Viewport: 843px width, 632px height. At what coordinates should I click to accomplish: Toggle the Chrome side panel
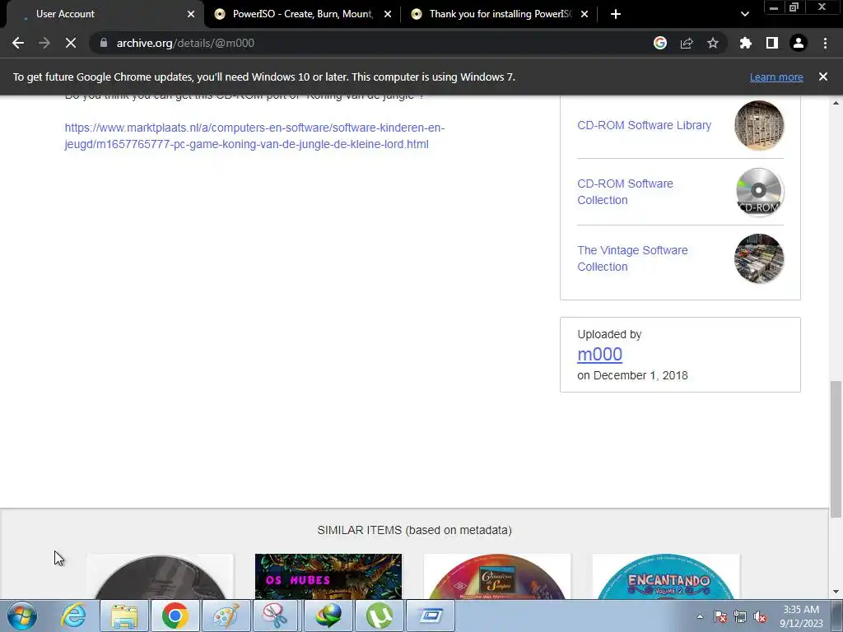[x=772, y=43]
